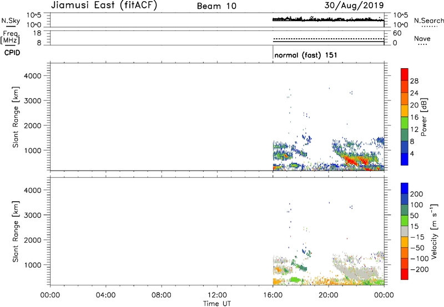Click the noise sky trace in top panel
444x307 pixels.
tap(329, 19)
